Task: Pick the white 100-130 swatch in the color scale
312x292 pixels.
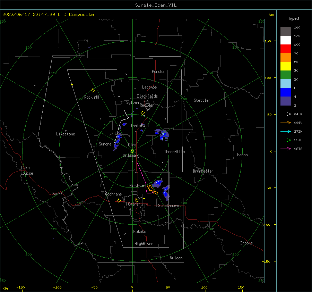Action: pyautogui.click(x=286, y=40)
